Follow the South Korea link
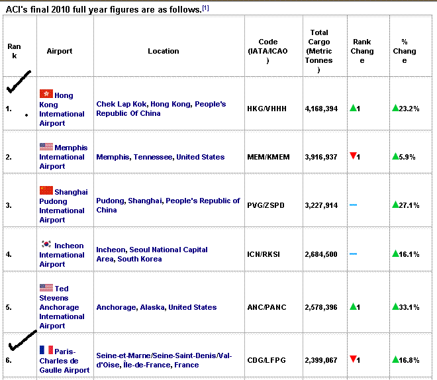 tap(140, 259)
